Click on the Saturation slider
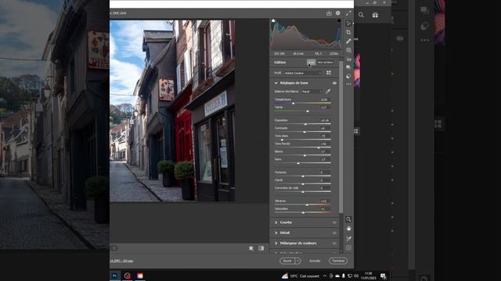 point(303,212)
